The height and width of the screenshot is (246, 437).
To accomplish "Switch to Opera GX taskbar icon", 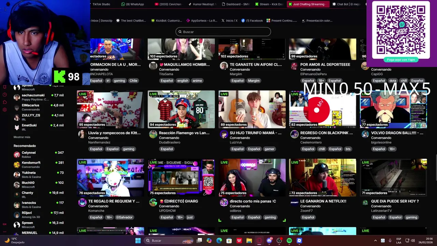I will [259, 241].
